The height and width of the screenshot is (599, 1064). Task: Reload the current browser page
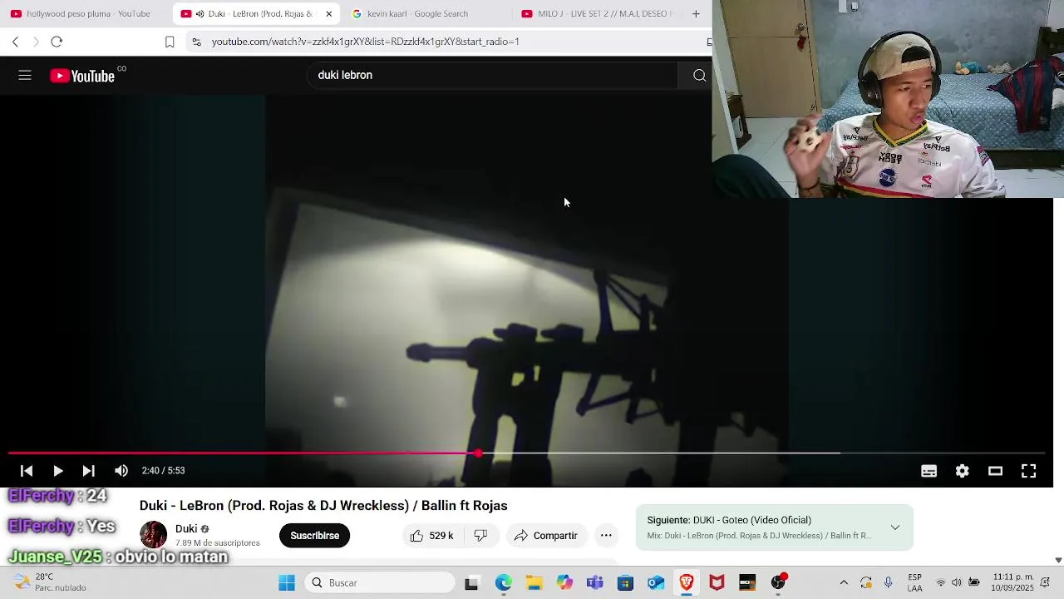coord(57,42)
